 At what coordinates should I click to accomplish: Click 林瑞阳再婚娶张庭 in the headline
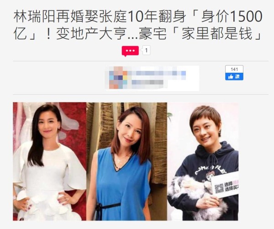tap(71, 17)
